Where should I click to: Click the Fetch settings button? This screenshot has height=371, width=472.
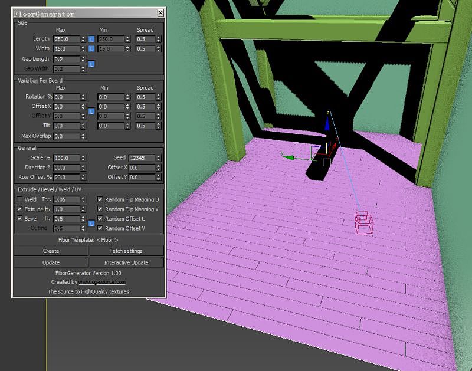126,251
